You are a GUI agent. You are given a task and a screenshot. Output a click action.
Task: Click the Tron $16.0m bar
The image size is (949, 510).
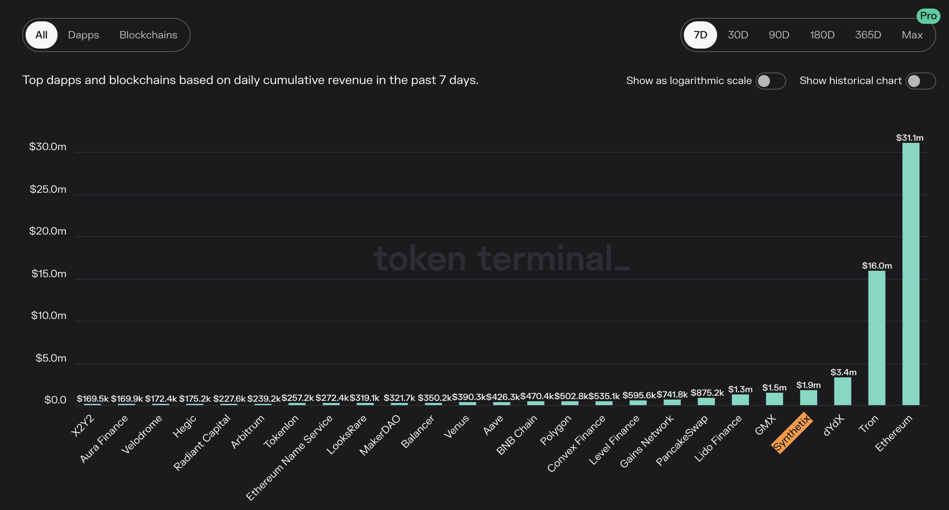(x=877, y=337)
